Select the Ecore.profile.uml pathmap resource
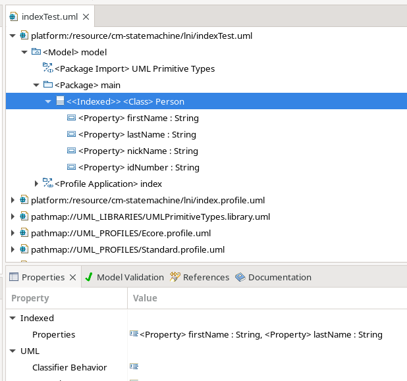This screenshot has width=407, height=381. (121, 233)
